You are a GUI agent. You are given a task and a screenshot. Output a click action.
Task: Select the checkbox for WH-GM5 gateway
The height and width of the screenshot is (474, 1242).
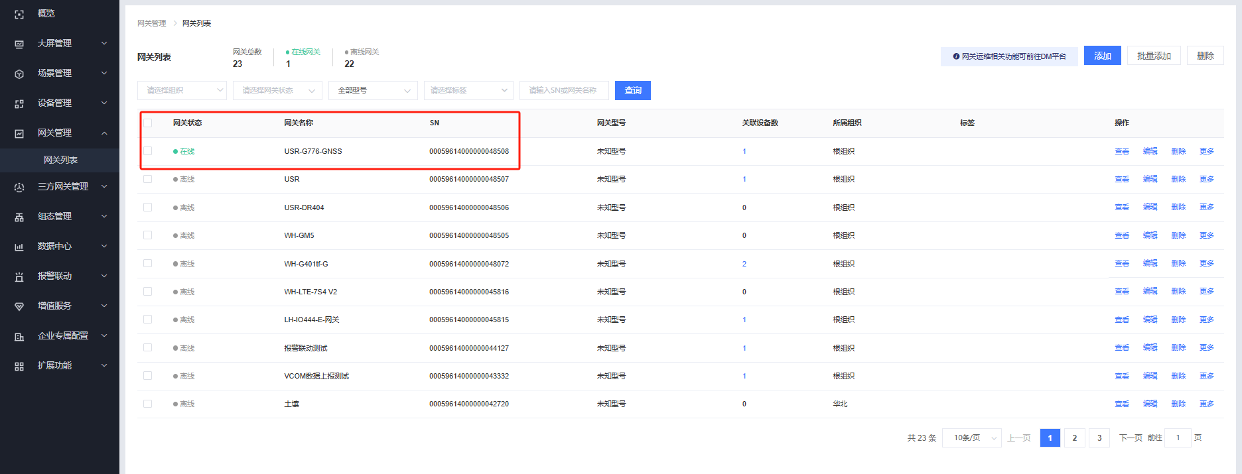148,235
